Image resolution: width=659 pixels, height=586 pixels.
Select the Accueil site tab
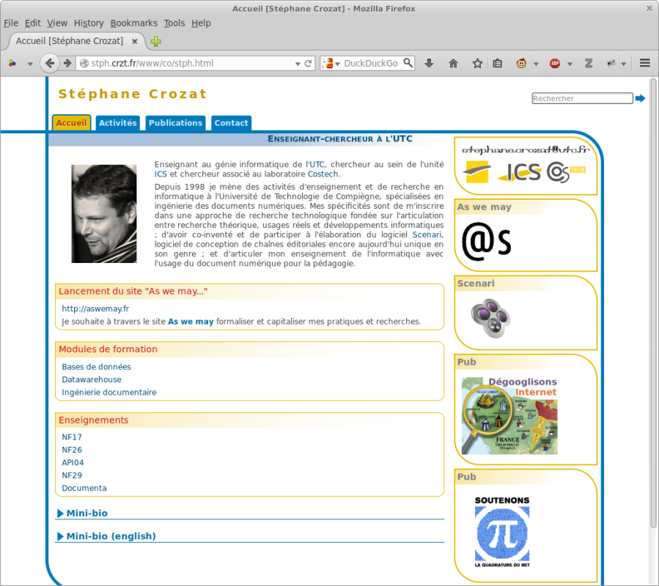71,122
